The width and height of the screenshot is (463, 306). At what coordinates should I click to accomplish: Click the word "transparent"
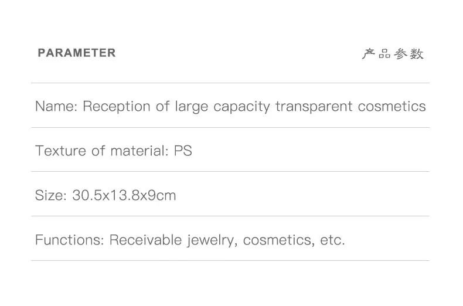314,107
